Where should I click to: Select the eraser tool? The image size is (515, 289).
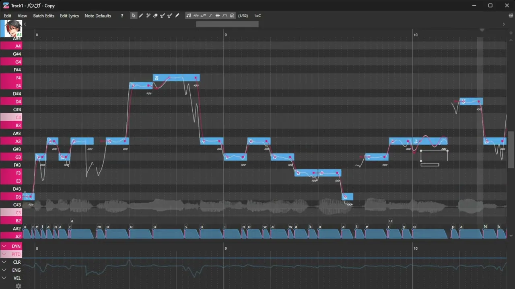(155, 16)
